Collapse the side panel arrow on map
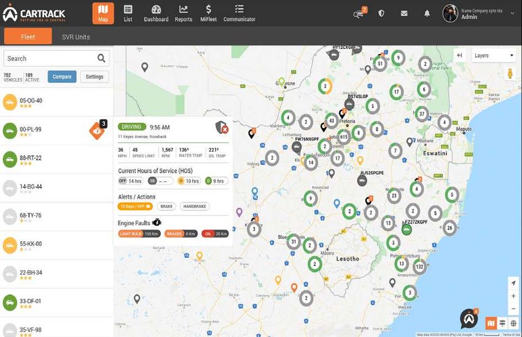Image resolution: width=522 pixels, height=337 pixels. pos(459,56)
